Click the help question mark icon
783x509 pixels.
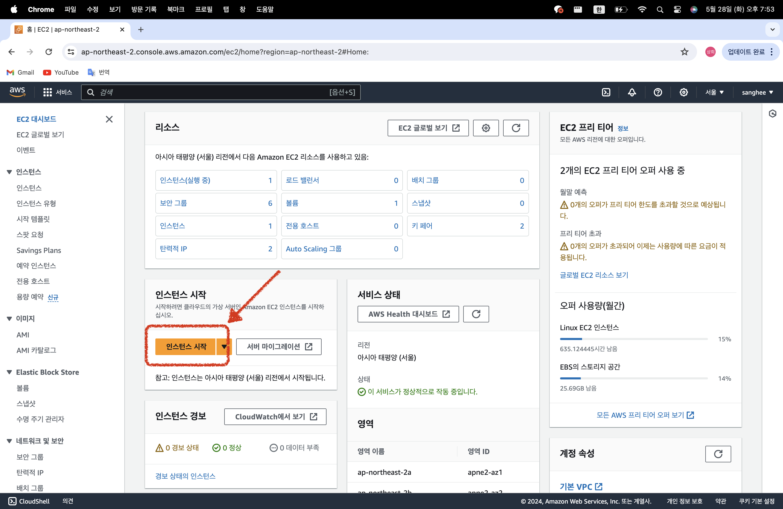[x=658, y=92]
